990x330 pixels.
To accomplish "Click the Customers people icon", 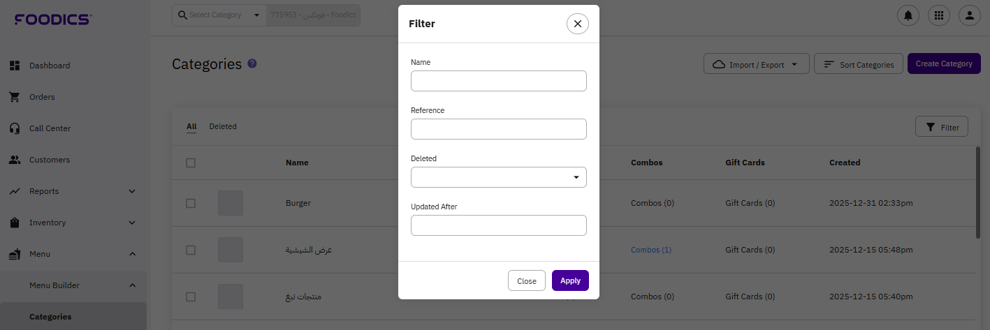I will (14, 160).
